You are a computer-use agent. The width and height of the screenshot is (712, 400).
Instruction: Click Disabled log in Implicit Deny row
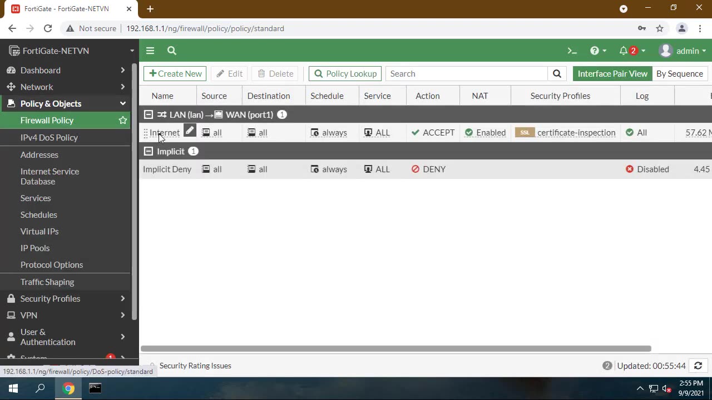click(647, 169)
